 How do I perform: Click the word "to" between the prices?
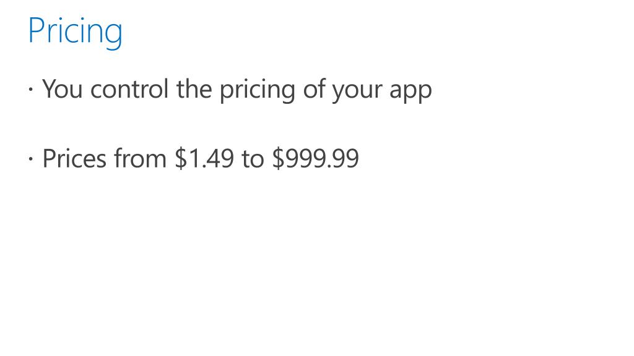(253, 159)
